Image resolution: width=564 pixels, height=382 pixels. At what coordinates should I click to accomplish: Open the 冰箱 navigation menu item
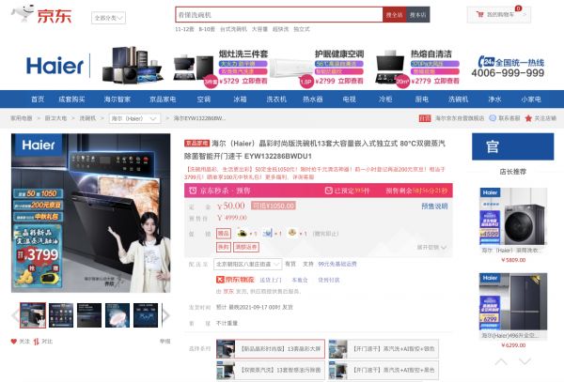click(x=241, y=99)
